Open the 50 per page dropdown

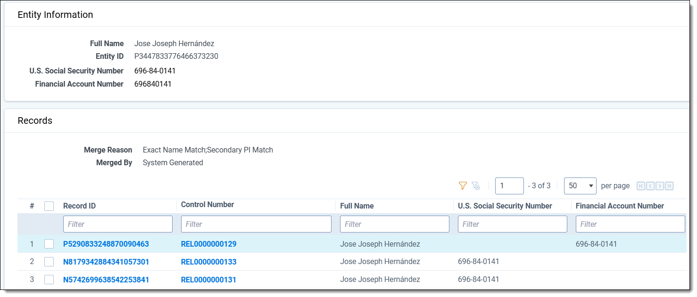coord(580,186)
